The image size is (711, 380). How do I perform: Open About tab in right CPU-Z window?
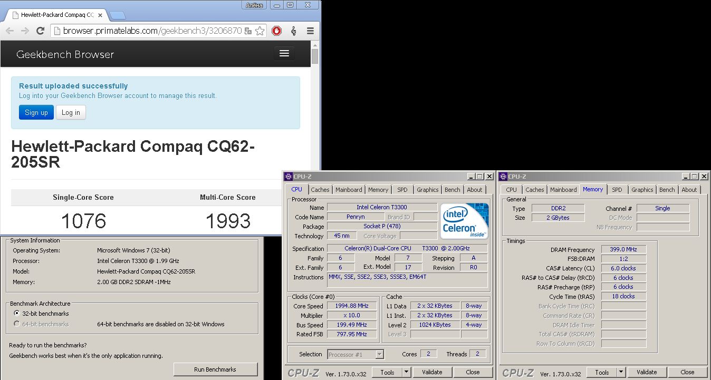point(689,190)
